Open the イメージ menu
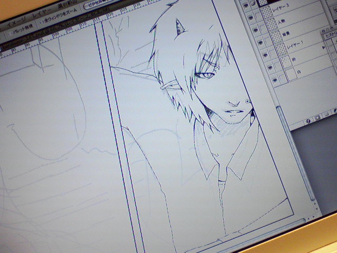 pos(17,22)
